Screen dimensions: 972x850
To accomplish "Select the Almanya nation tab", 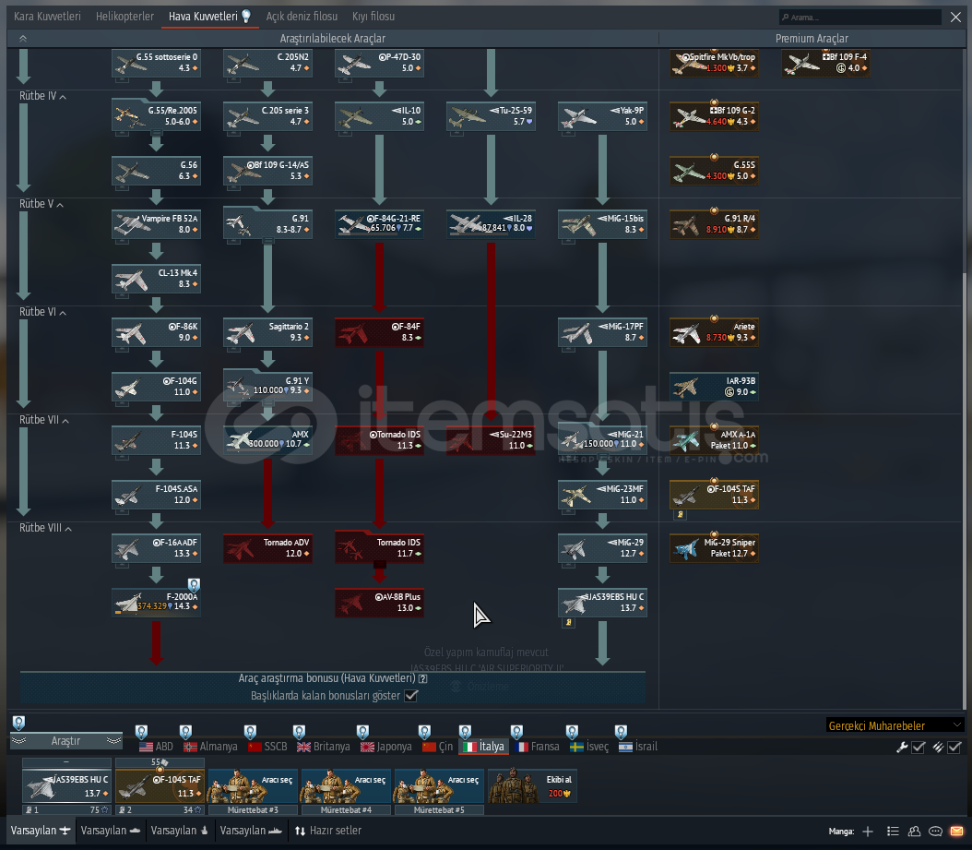I will tap(211, 747).
